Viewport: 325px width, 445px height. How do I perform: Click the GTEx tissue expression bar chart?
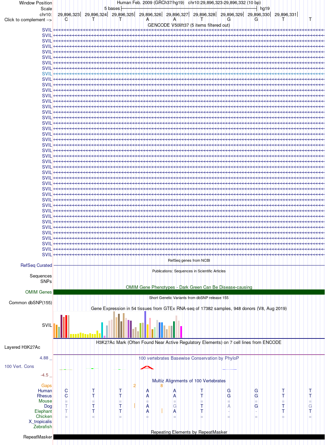pos(118,324)
